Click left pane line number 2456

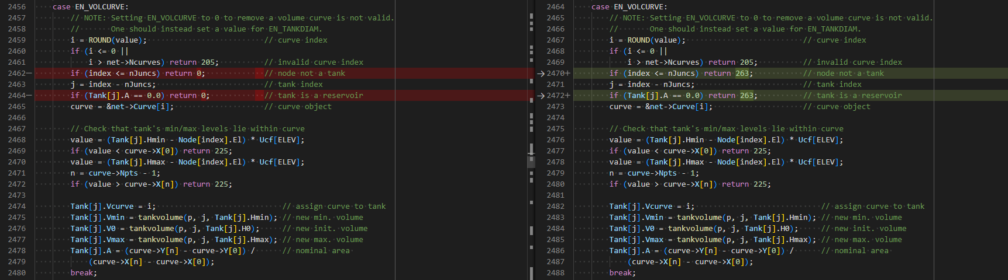point(16,7)
